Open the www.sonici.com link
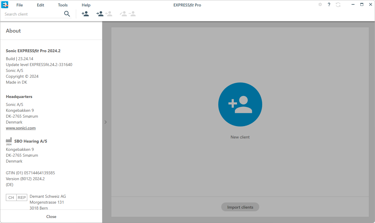 pos(21,128)
